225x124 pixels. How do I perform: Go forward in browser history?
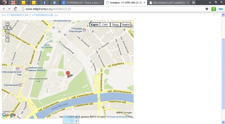pos(9,9)
